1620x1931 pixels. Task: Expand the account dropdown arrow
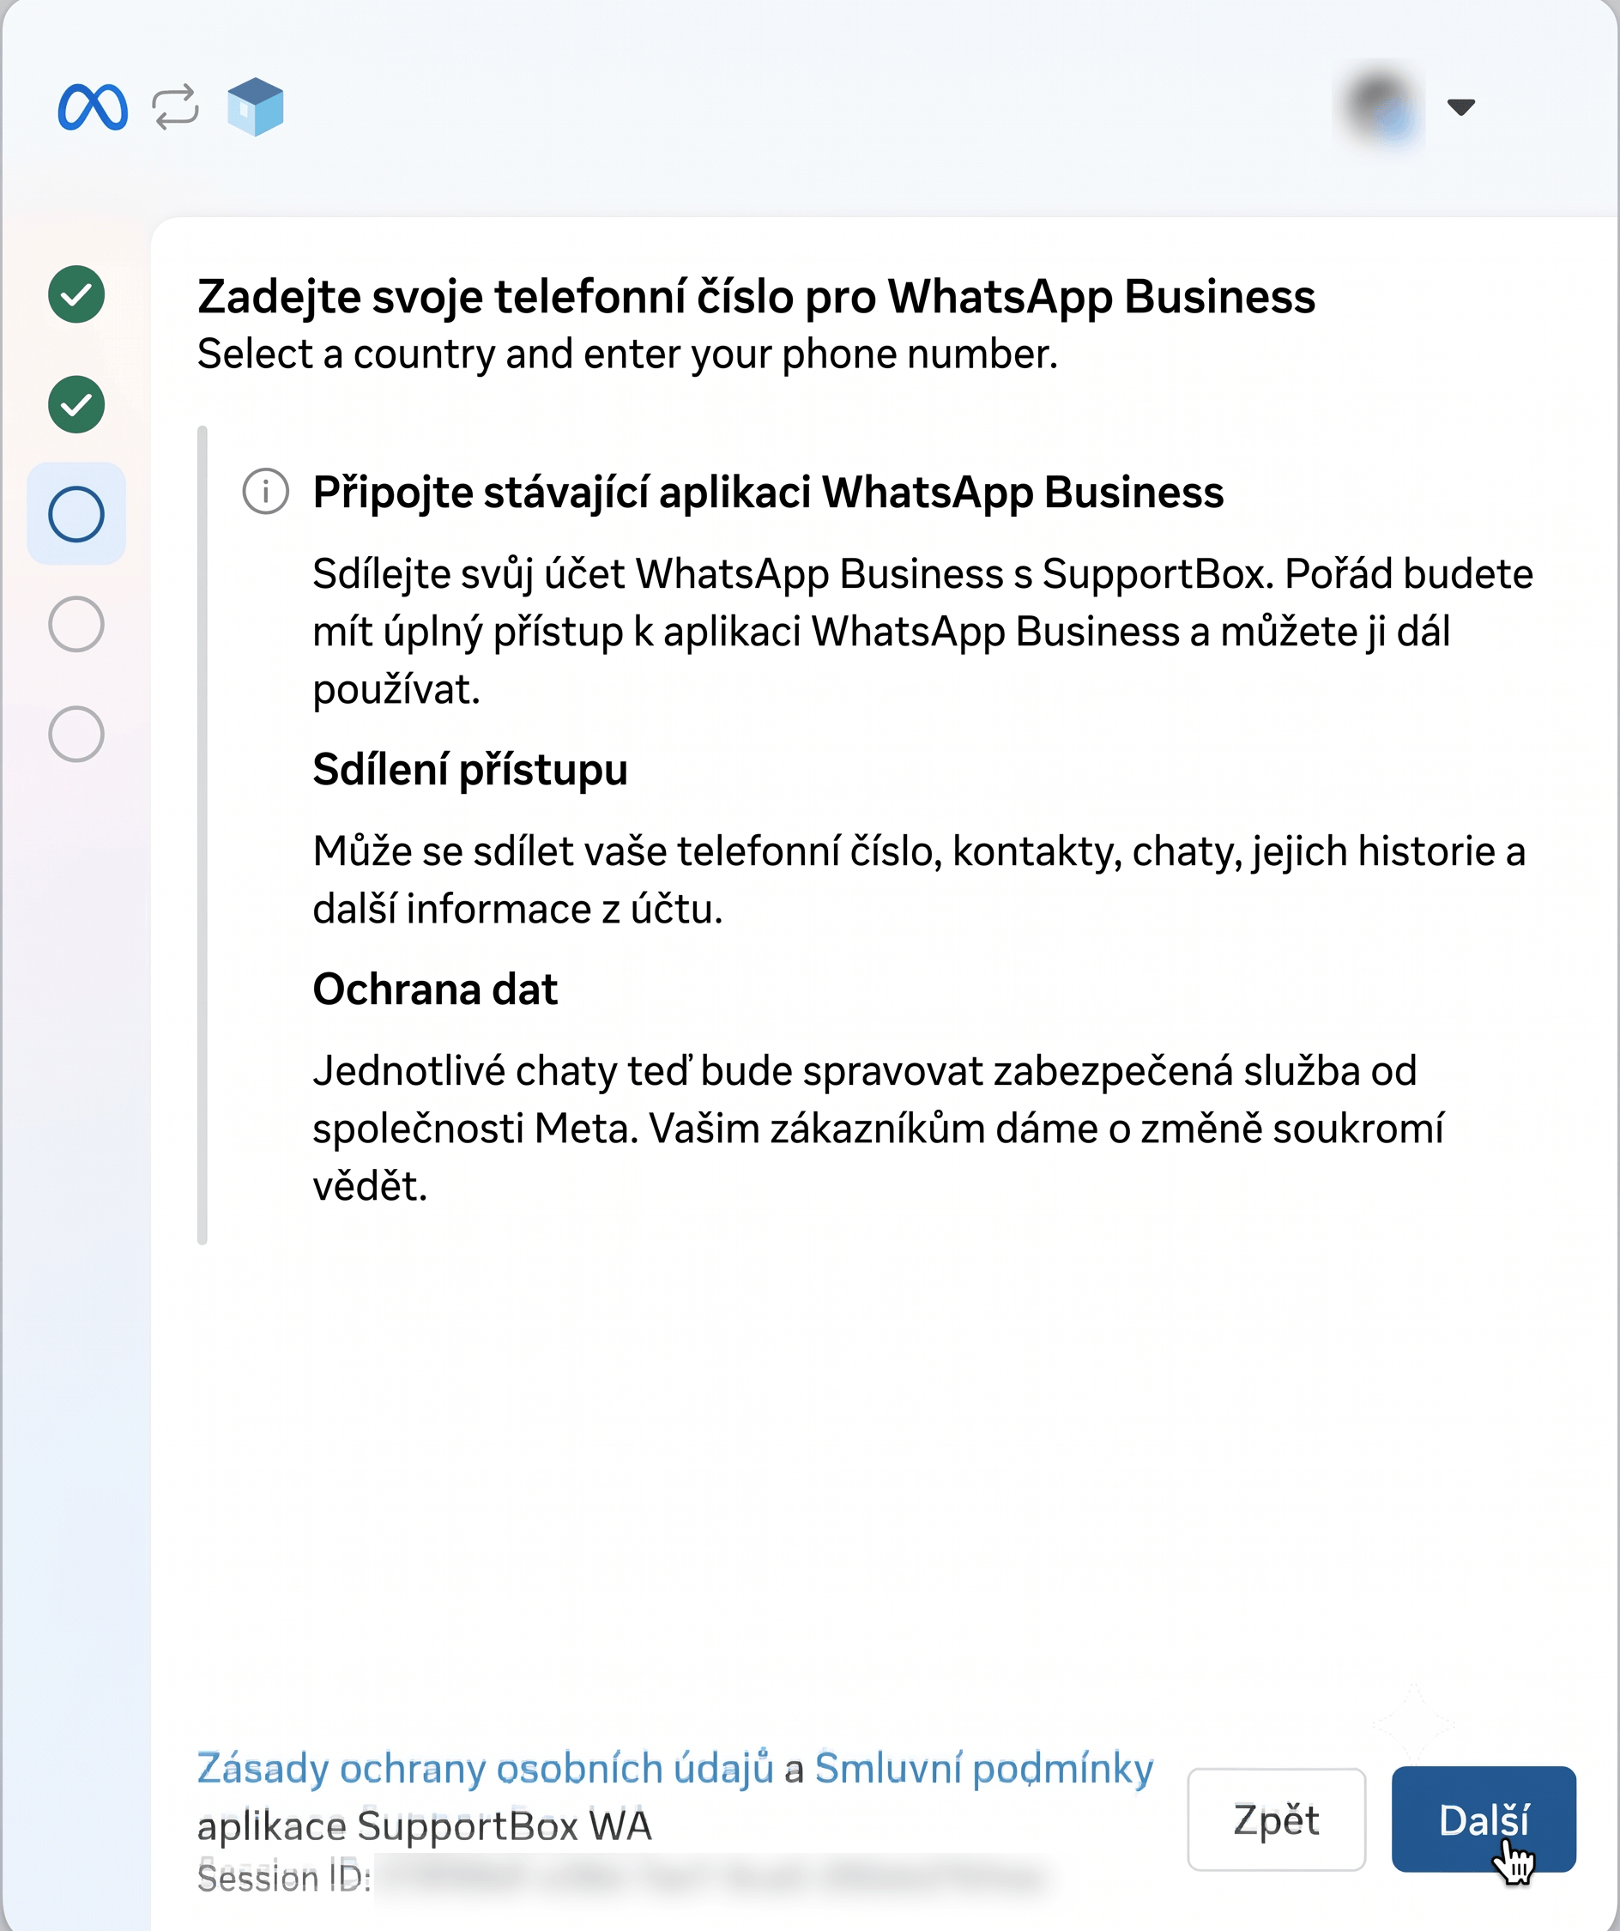point(1460,106)
